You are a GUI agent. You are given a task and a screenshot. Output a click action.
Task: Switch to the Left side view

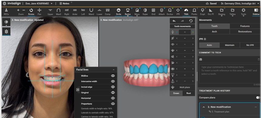(83, 12)
